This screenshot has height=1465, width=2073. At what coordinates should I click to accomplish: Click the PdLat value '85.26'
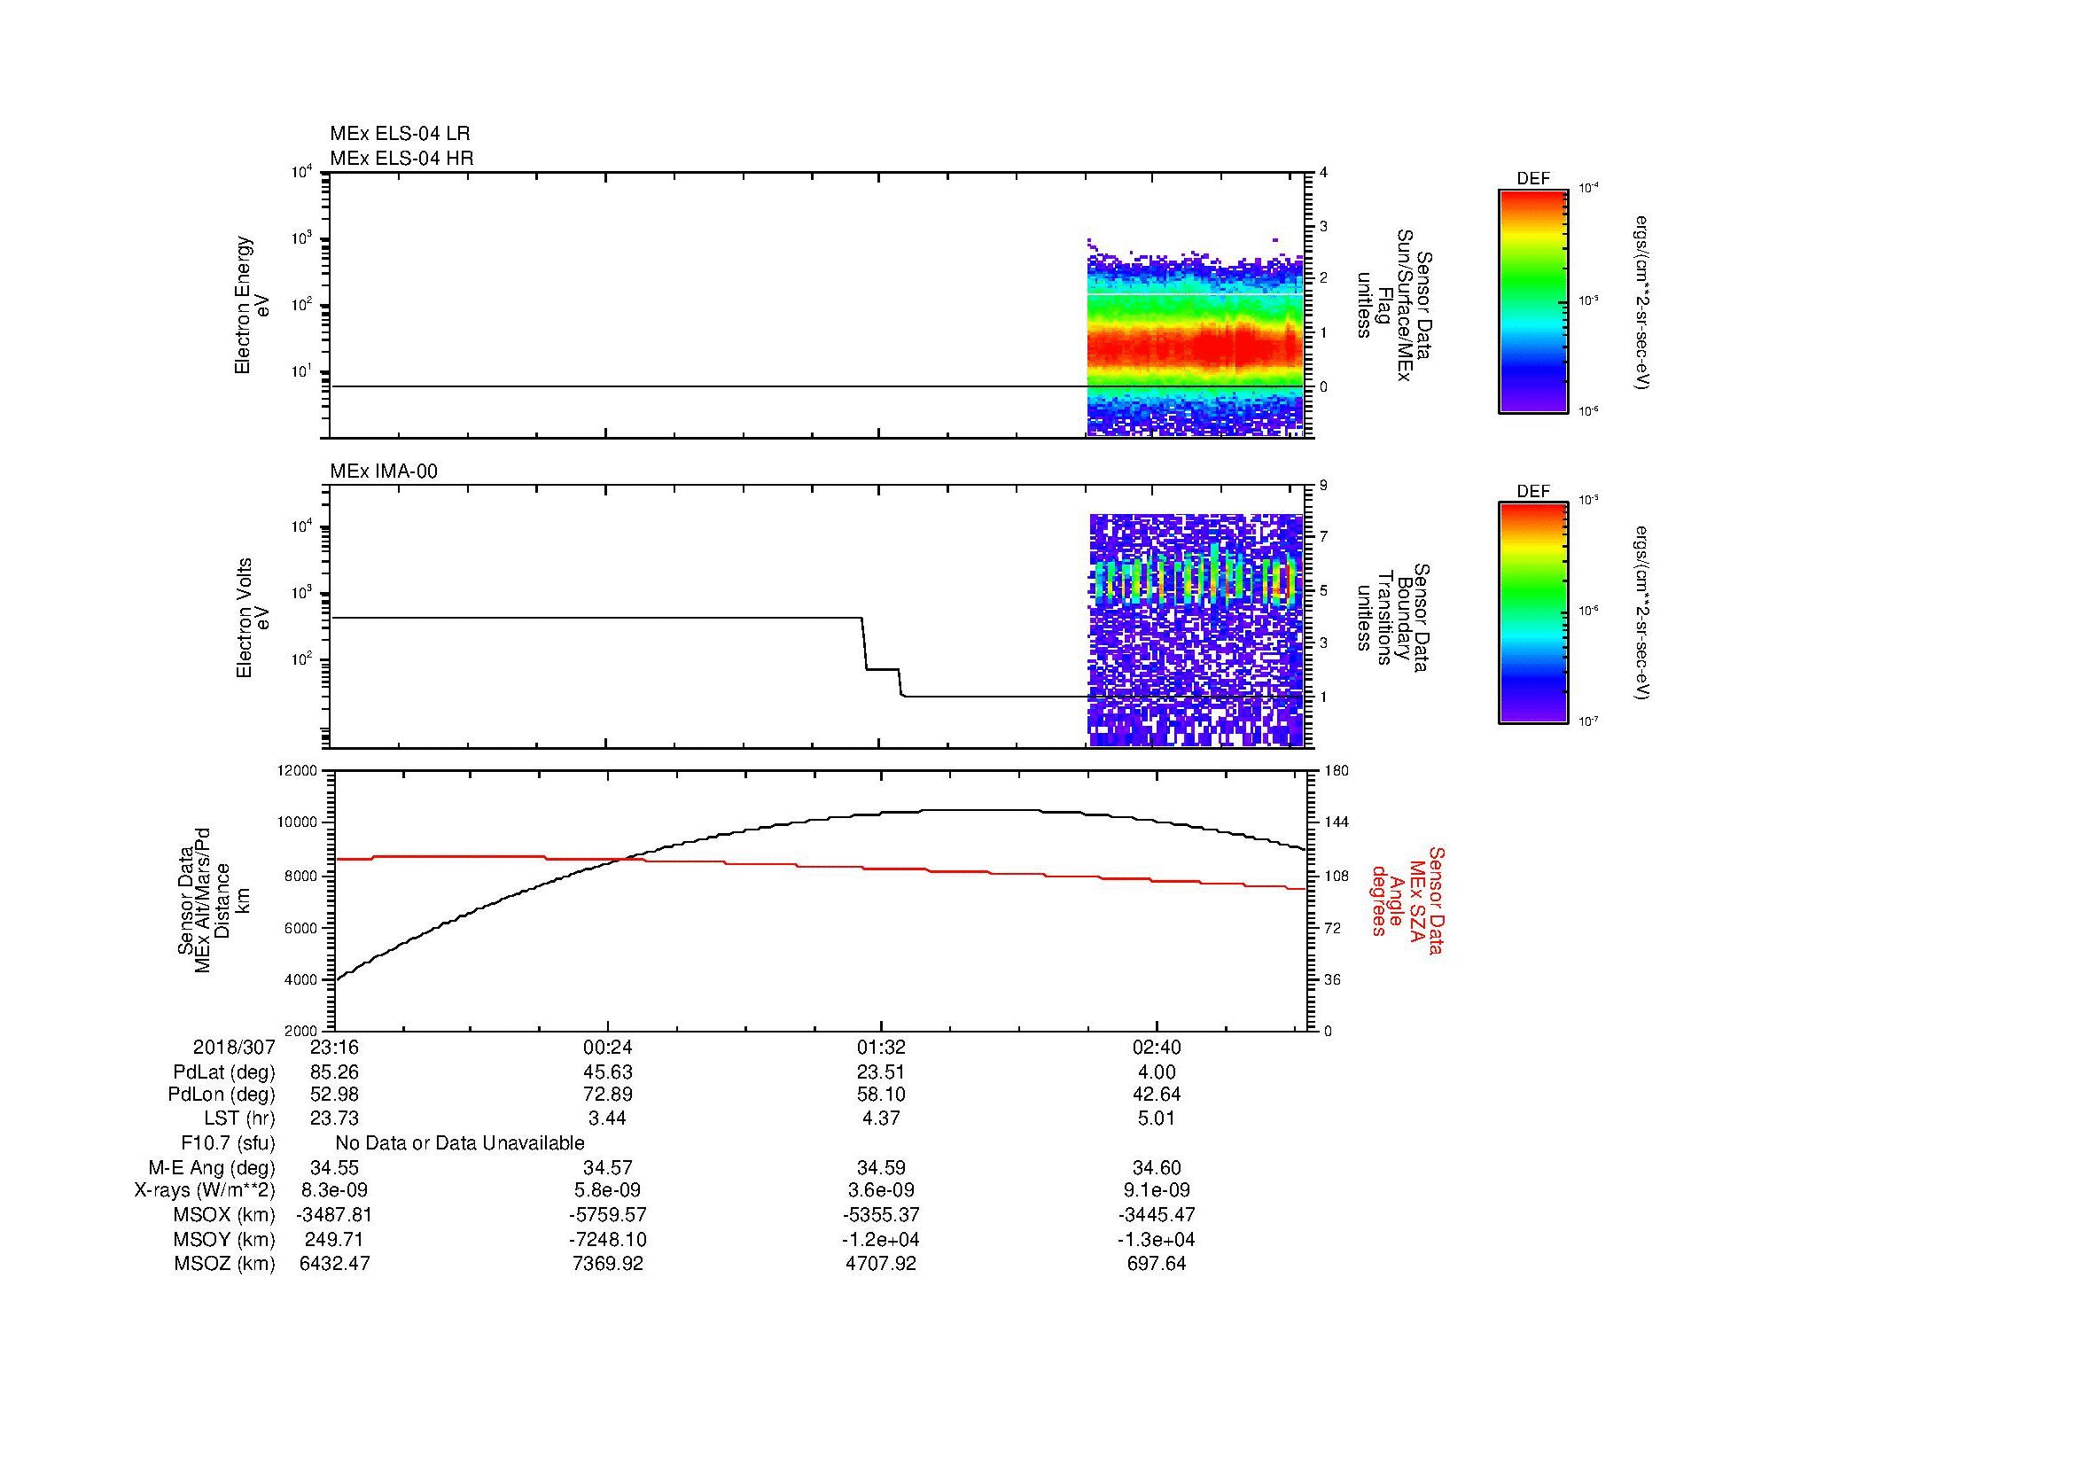(x=335, y=1072)
